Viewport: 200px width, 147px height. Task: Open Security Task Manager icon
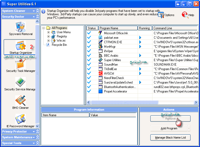[20, 64]
